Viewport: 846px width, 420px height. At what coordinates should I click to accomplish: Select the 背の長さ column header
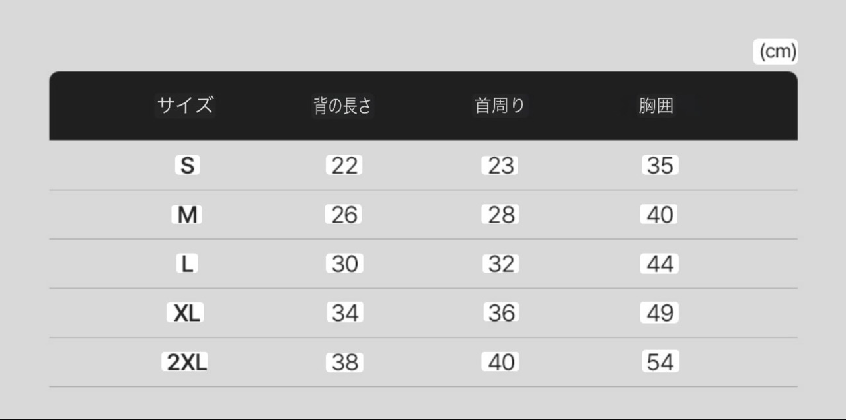click(x=343, y=106)
